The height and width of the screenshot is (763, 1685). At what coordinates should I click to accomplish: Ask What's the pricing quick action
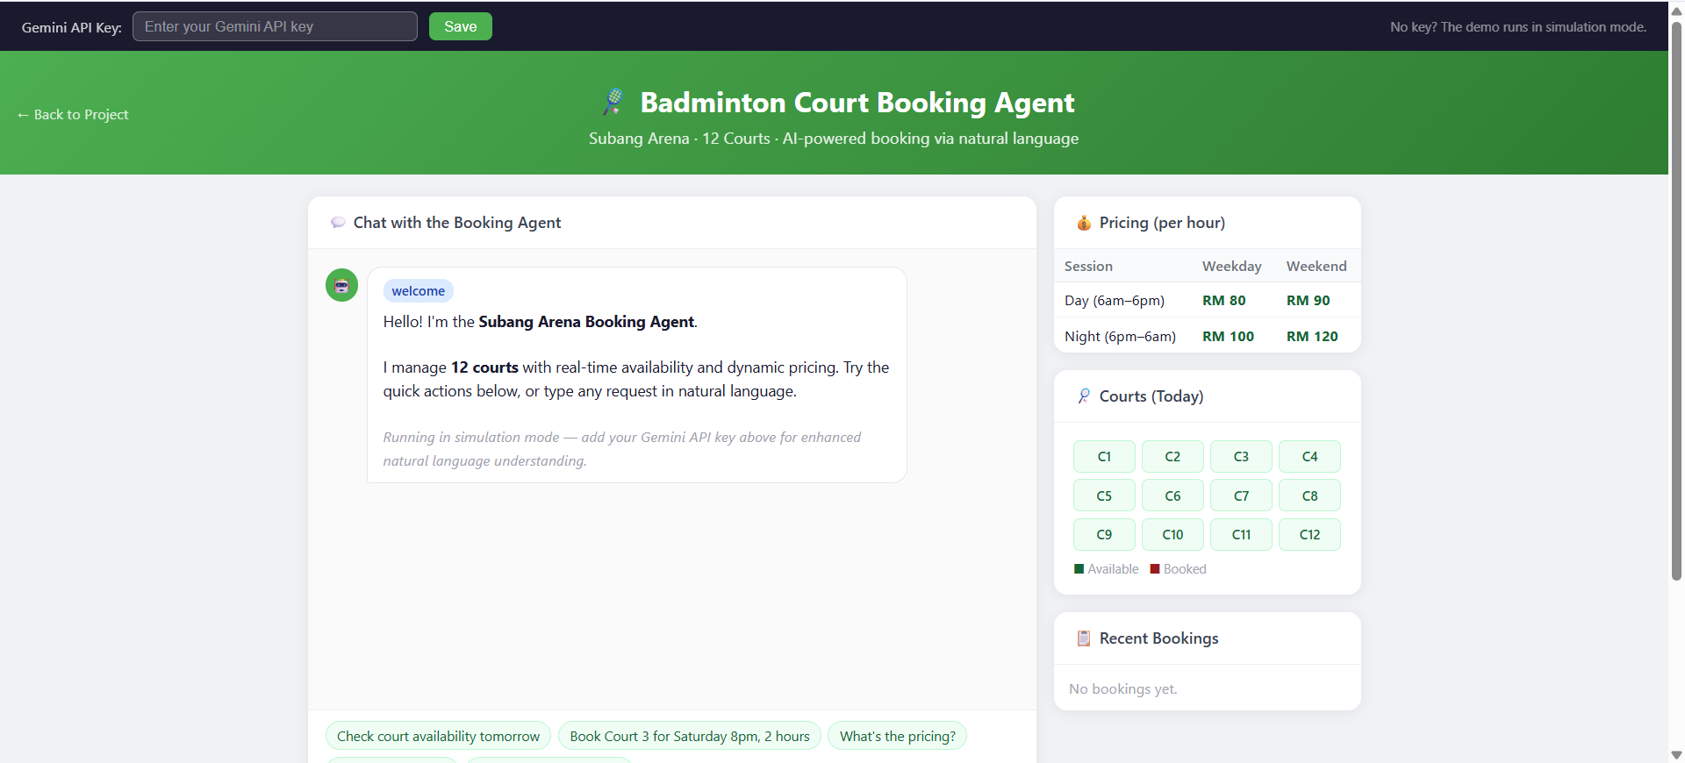897,736
